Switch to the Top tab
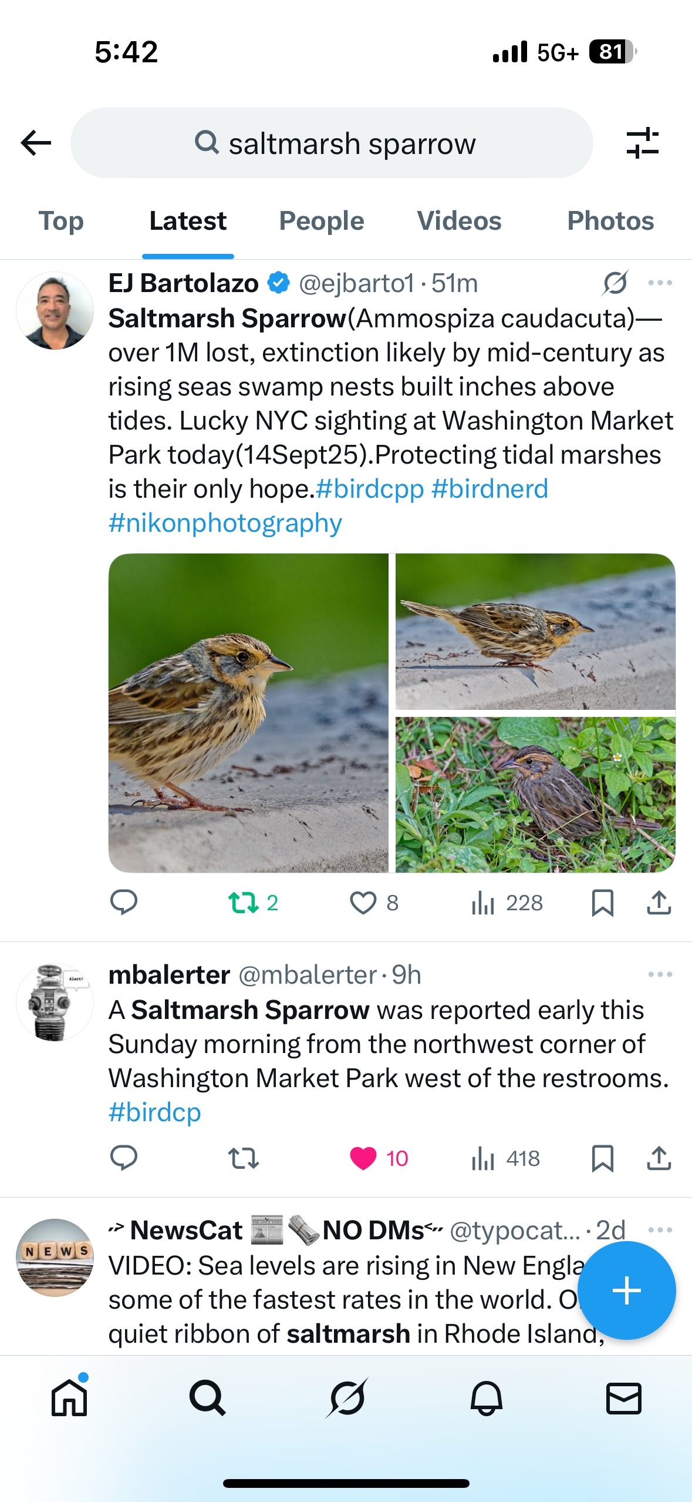692x1502 pixels. click(x=61, y=222)
